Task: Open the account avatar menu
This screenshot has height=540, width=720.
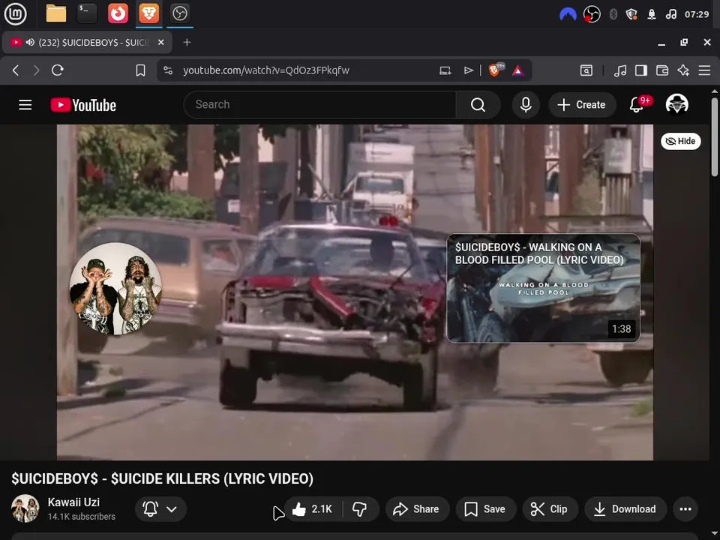Action: click(x=676, y=104)
